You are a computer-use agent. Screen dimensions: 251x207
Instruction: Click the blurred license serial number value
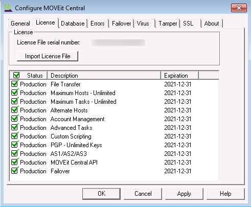pyautogui.click(x=118, y=42)
